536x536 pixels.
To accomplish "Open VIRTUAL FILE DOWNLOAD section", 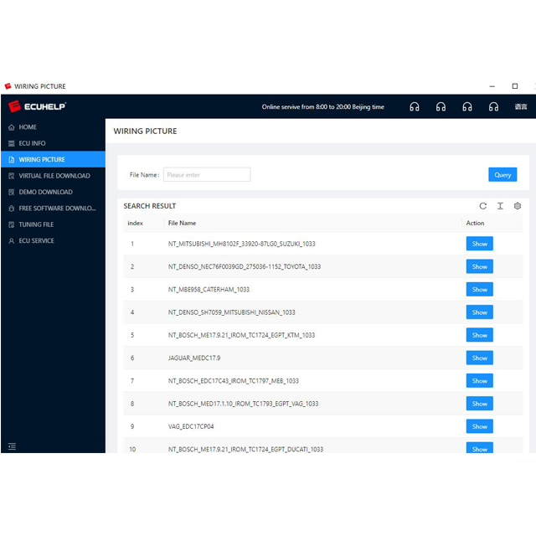I will point(54,176).
